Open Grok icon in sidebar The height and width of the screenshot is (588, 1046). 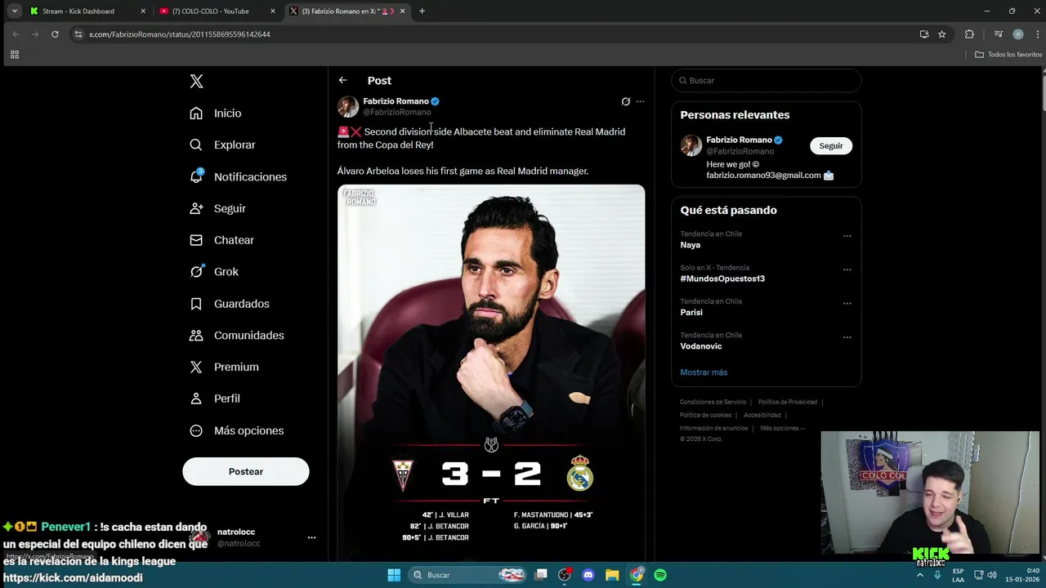196,271
